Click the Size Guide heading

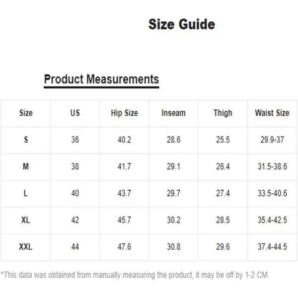click(181, 24)
